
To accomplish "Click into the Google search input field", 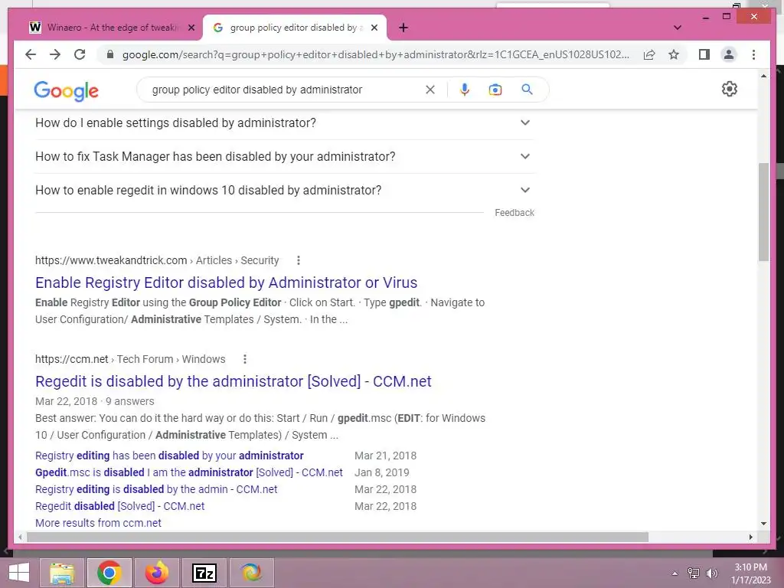I will pyautogui.click(x=285, y=90).
